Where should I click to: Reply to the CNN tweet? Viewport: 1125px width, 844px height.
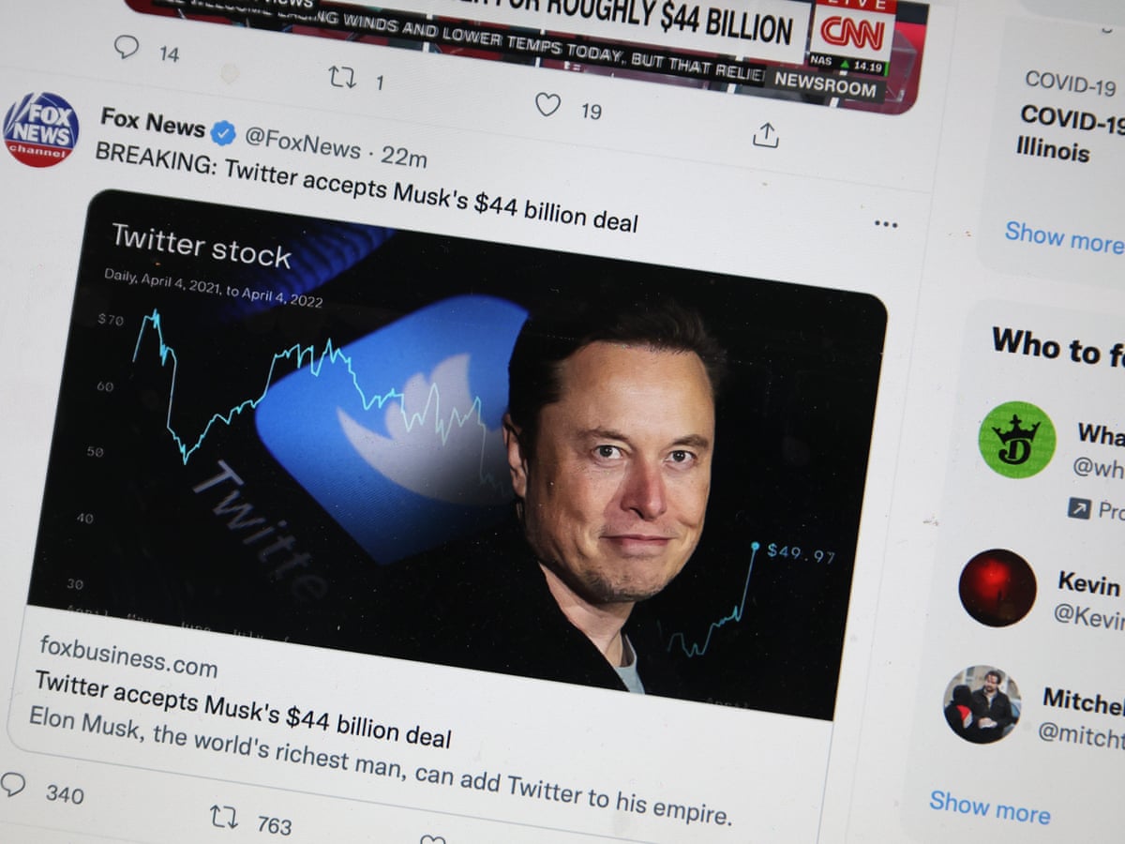[127, 47]
